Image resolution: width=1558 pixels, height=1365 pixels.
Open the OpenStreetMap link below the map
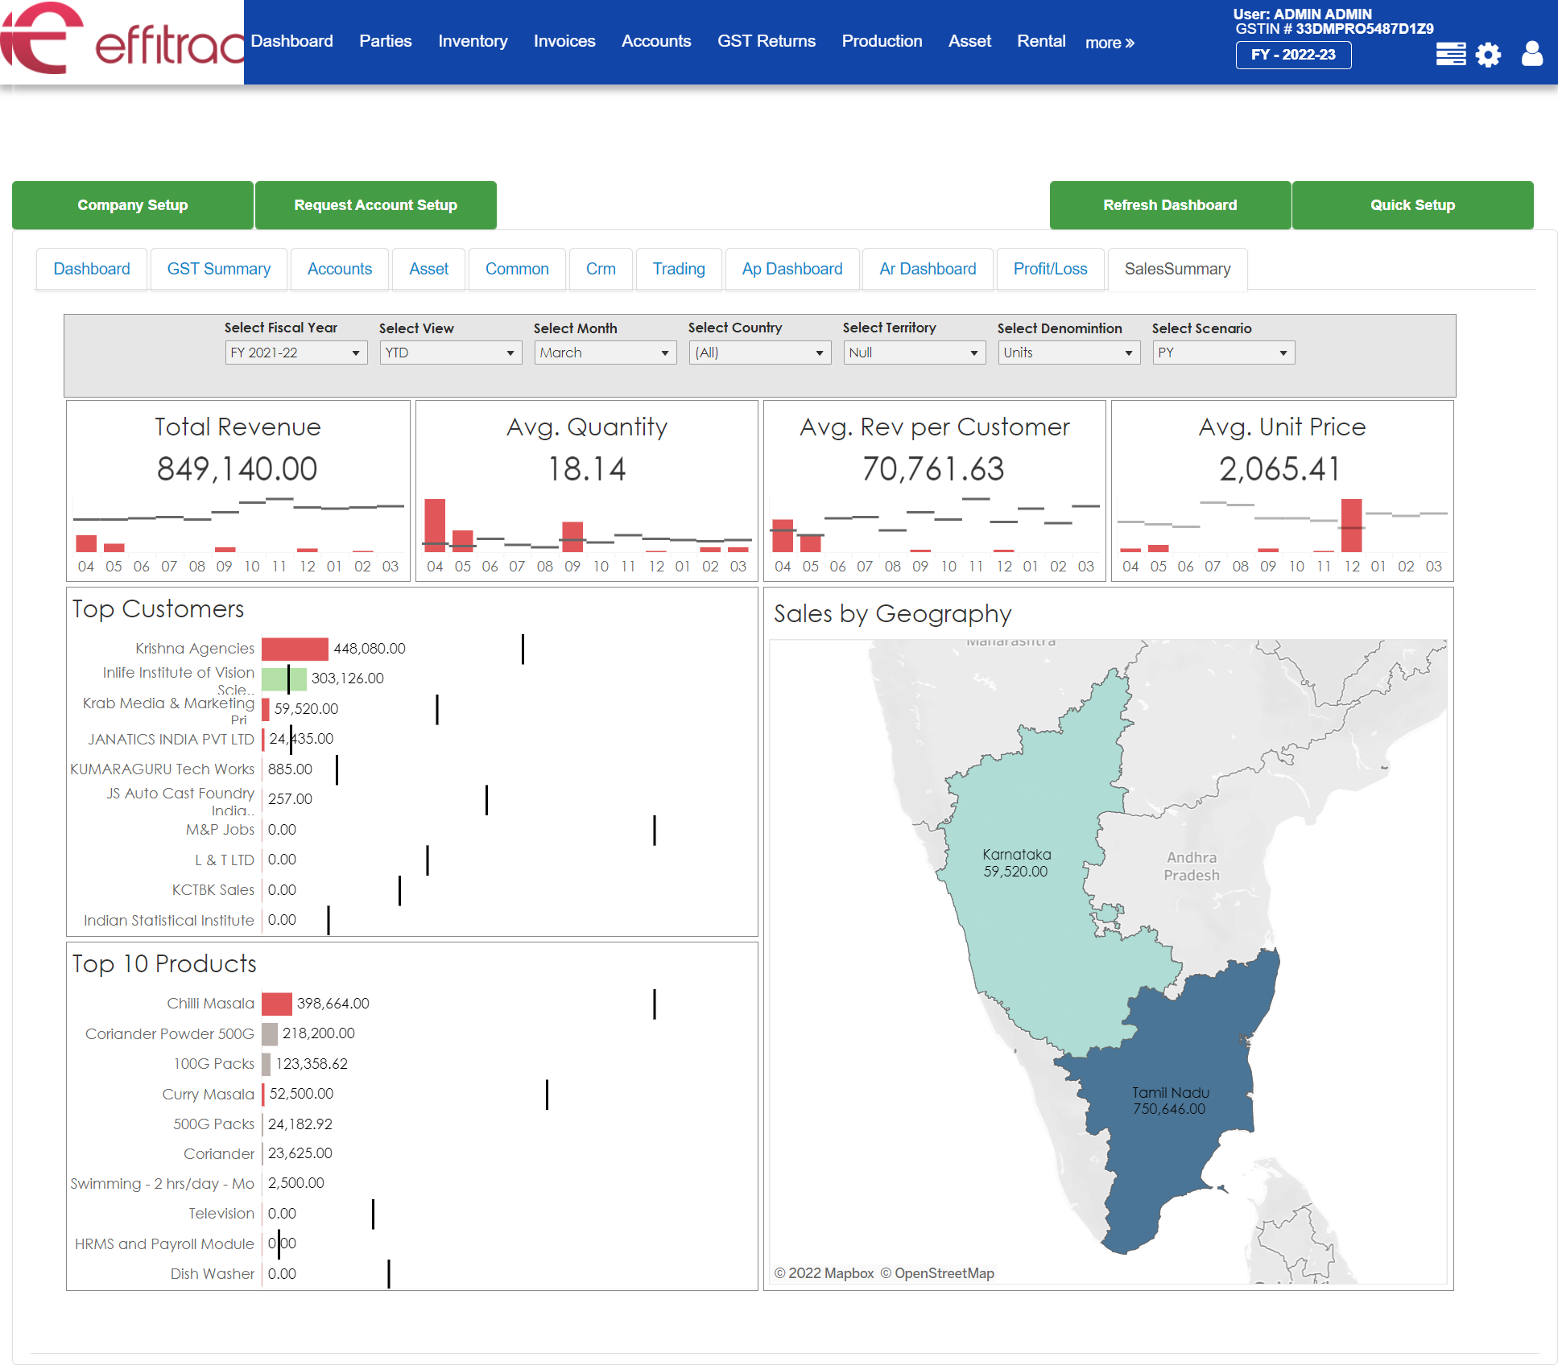coord(944,1272)
